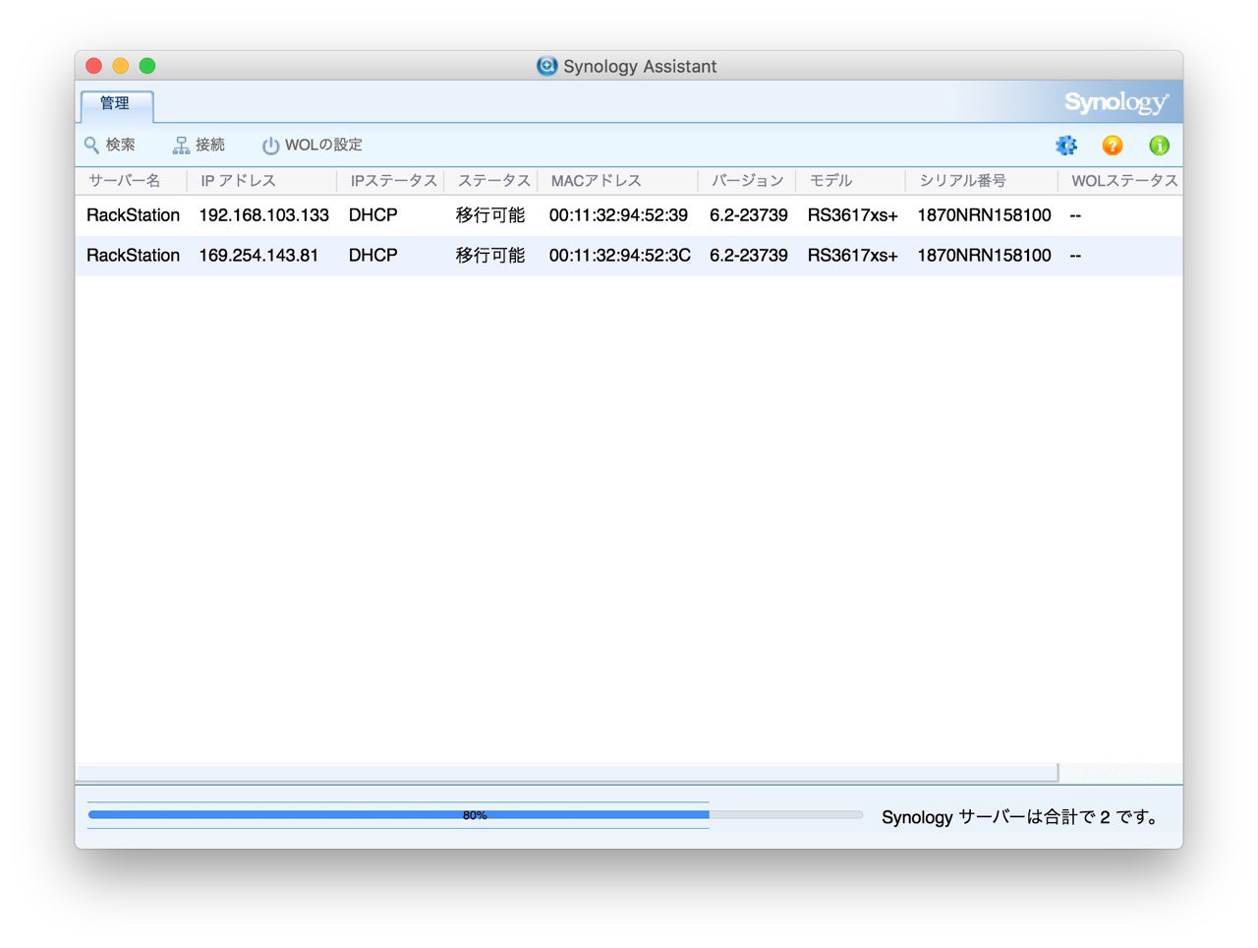Click 移行可能 status in the 192.168.103.133 row
This screenshot has width=1258, height=948.
490,215
